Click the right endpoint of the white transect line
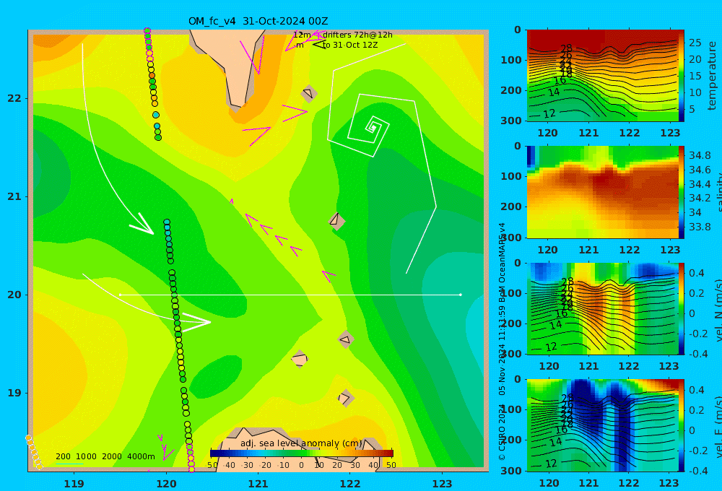722x491 pixels. [461, 295]
